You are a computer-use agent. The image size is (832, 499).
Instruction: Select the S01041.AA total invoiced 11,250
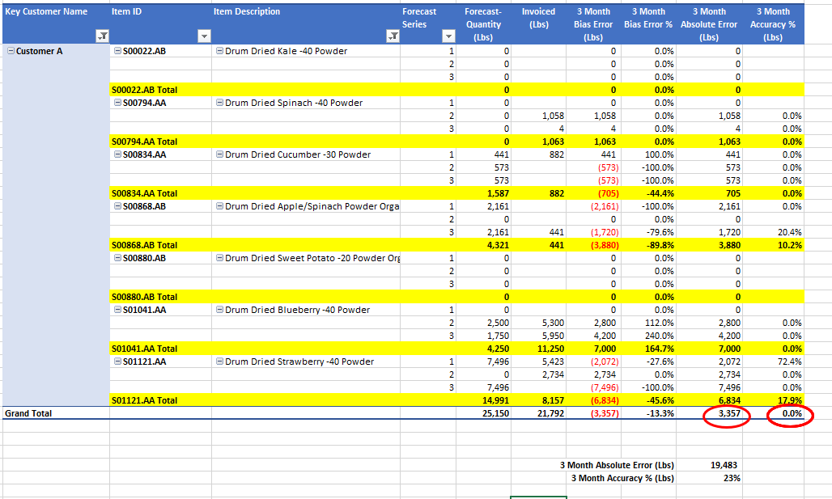[x=551, y=349]
